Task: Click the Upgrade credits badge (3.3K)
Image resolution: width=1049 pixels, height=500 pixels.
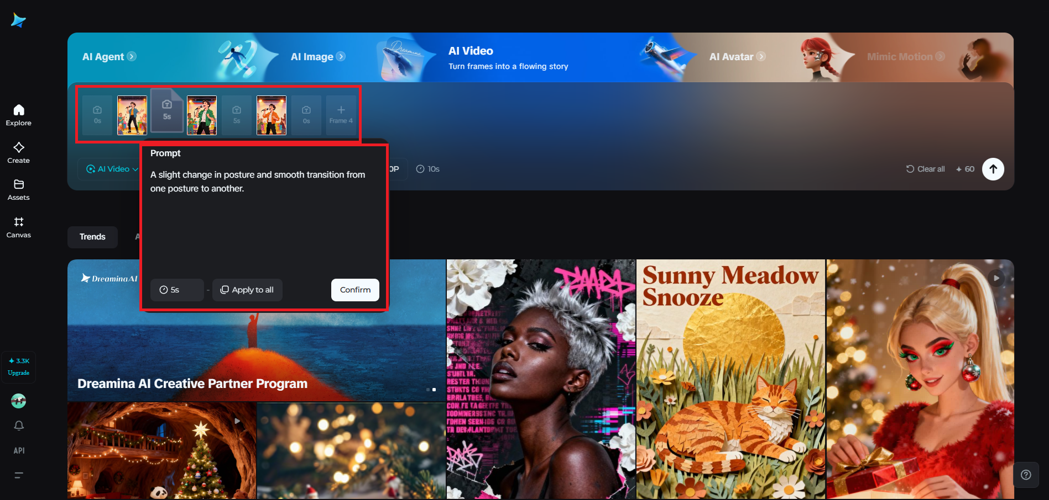Action: pyautogui.click(x=19, y=366)
